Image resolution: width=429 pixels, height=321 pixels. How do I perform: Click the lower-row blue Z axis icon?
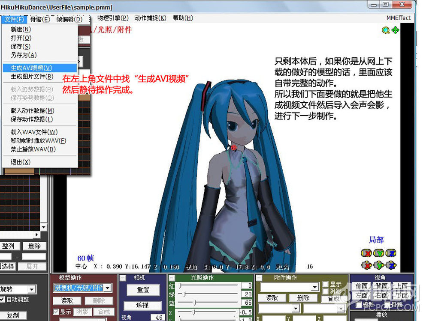(391, 265)
